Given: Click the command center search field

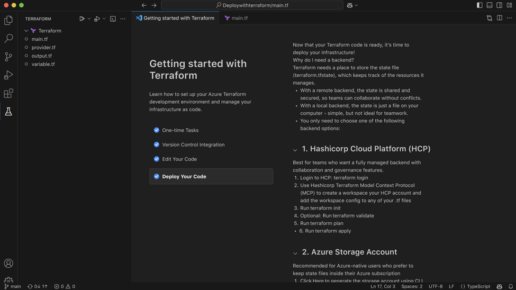Looking at the screenshot, I should pyautogui.click(x=252, y=5).
